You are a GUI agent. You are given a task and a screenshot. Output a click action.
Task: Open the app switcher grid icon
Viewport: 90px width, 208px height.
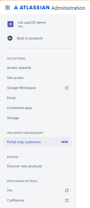coord(7,8)
